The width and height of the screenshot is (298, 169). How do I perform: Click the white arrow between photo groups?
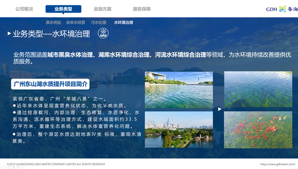(220, 109)
